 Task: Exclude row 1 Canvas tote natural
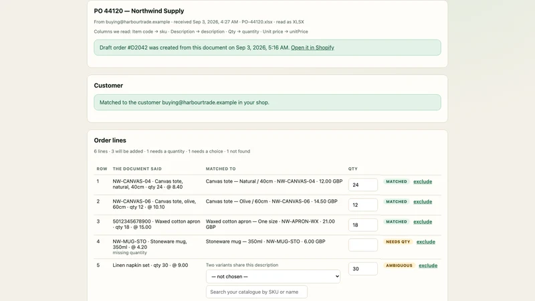pos(423,181)
